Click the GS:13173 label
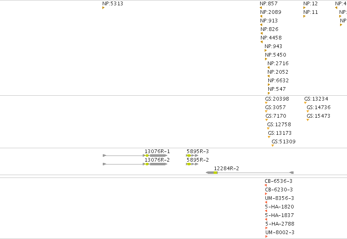 (280, 133)
